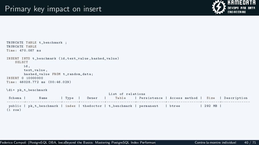The height and width of the screenshot is (145, 259).
Task: Click the Schema column header
Action: [15, 98]
